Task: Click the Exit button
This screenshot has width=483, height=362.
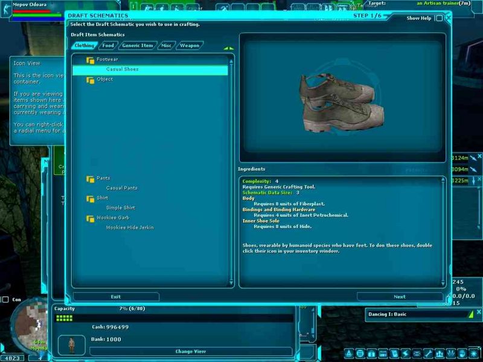Action: pos(116,297)
